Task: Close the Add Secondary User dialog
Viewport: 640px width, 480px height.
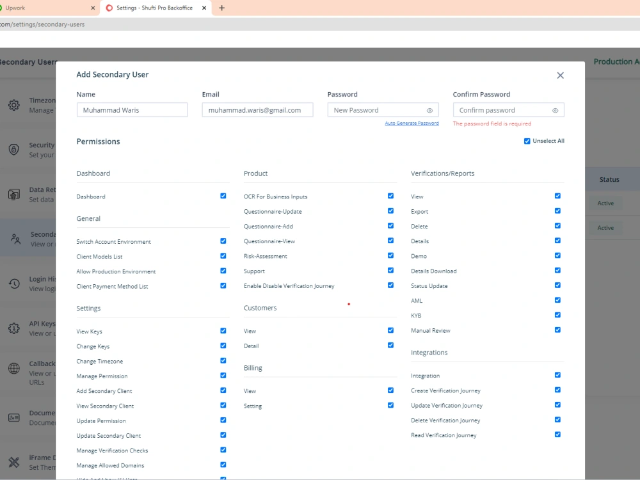Action: pos(560,76)
